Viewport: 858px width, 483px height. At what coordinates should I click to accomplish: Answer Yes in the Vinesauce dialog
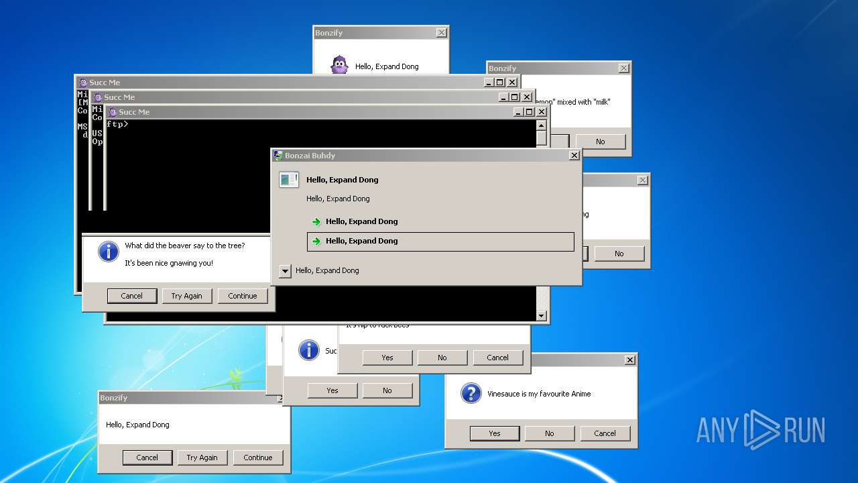tap(495, 433)
